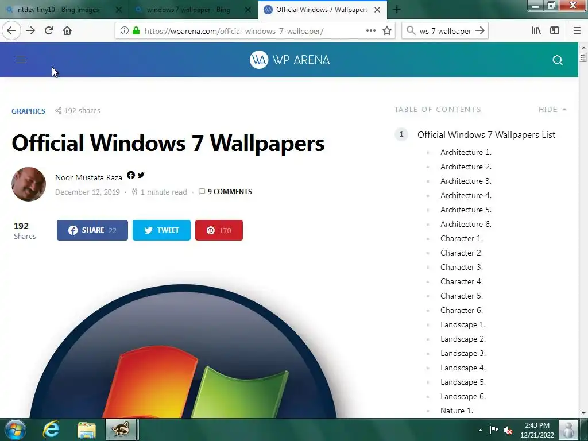Viewport: 588px width, 441px height.
Task: Share the article on Facebook
Action: [92, 230]
